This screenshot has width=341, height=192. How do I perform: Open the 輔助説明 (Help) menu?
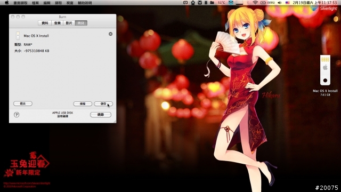coord(85,3)
